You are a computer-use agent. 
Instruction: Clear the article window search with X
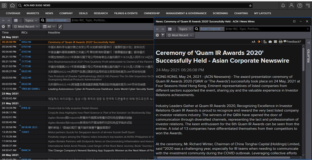tap(308, 29)
